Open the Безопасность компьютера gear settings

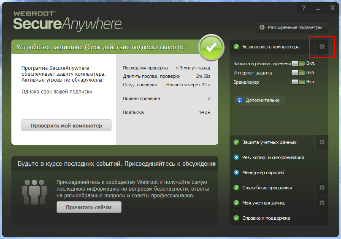[x=322, y=47]
